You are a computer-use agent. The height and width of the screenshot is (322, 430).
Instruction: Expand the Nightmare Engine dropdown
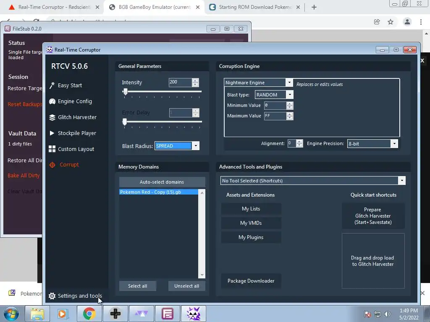[x=289, y=83]
